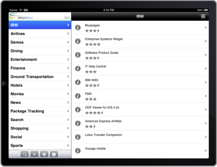This screenshot has width=217, height=167.
Task: Tap info icon beside ODF Viewer for iOS
Action: pos(78,110)
